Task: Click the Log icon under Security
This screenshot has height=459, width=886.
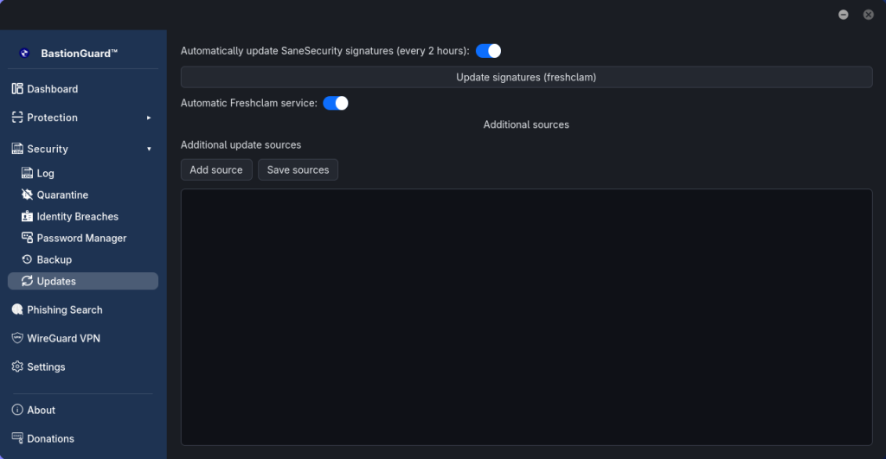Action: point(27,173)
